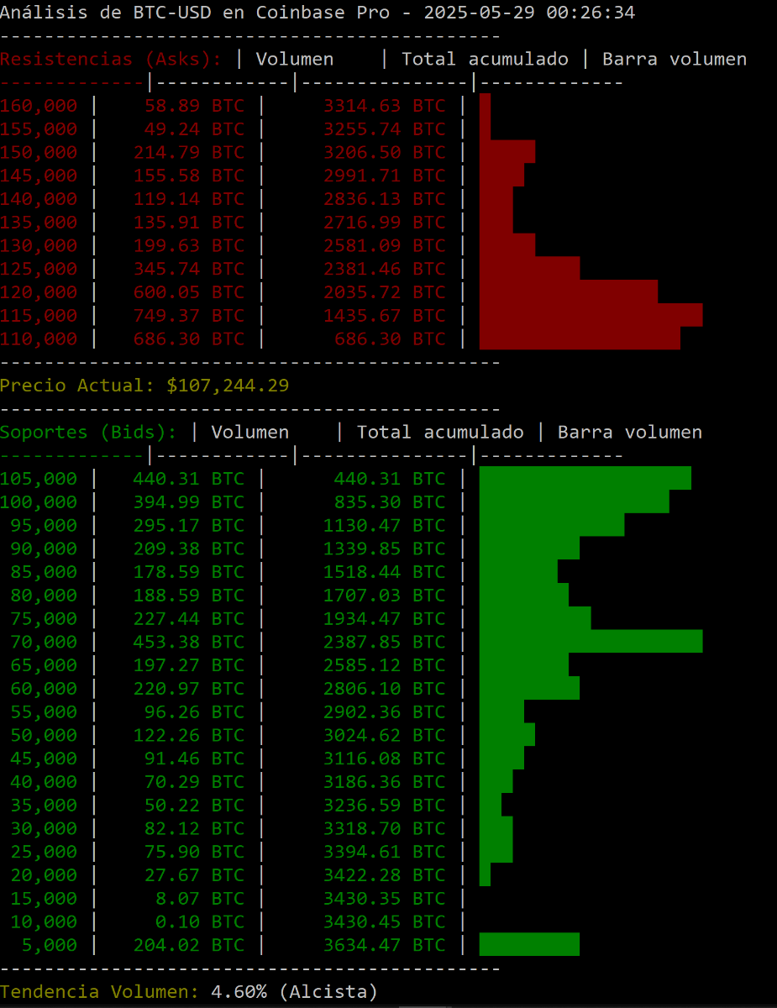777x1008 pixels.
Task: Click the cumulative total 1518.44 BTC
Action: pos(385,572)
